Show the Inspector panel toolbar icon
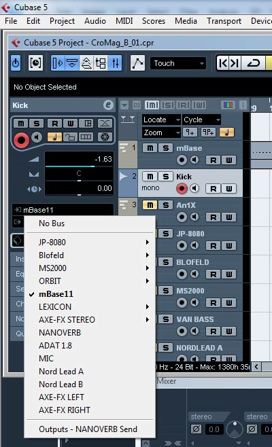 (x=58, y=62)
